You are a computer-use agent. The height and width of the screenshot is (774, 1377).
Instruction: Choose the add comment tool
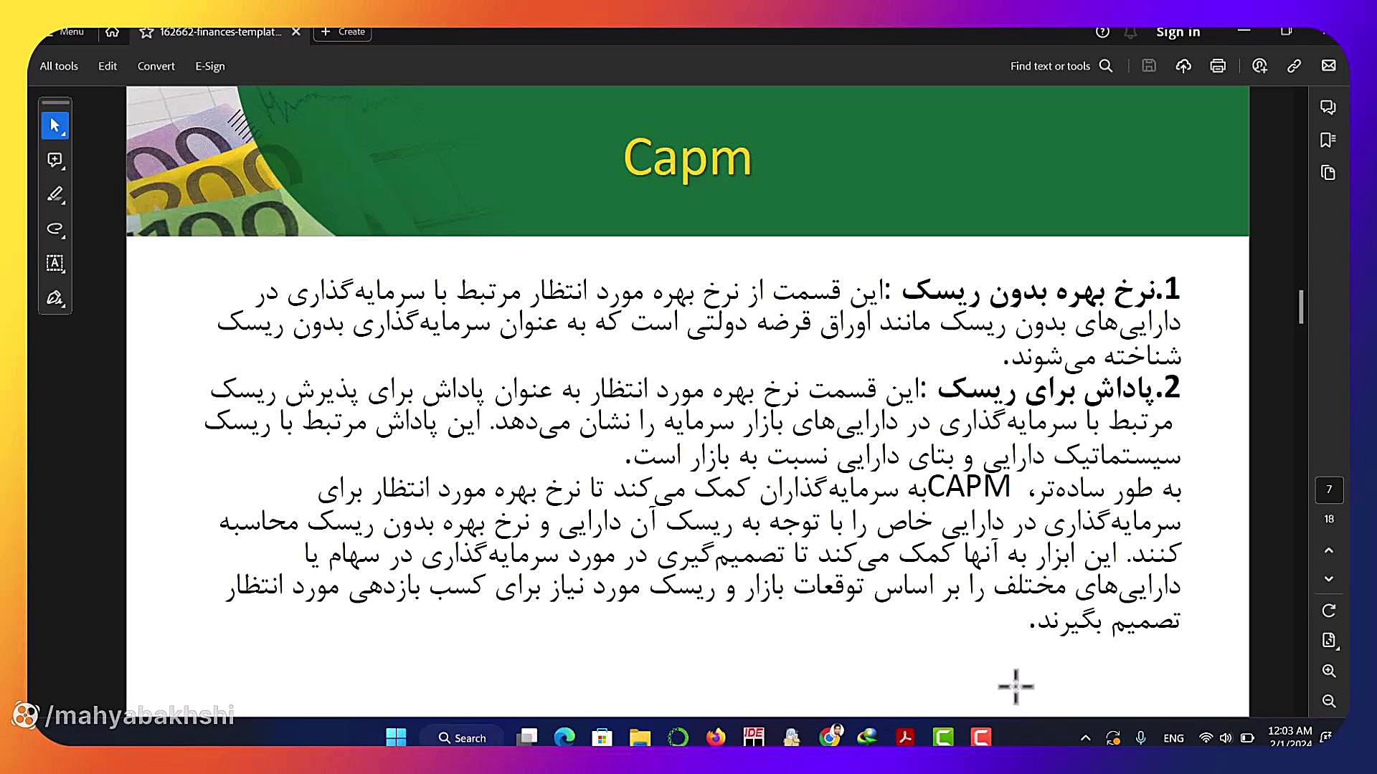click(55, 160)
